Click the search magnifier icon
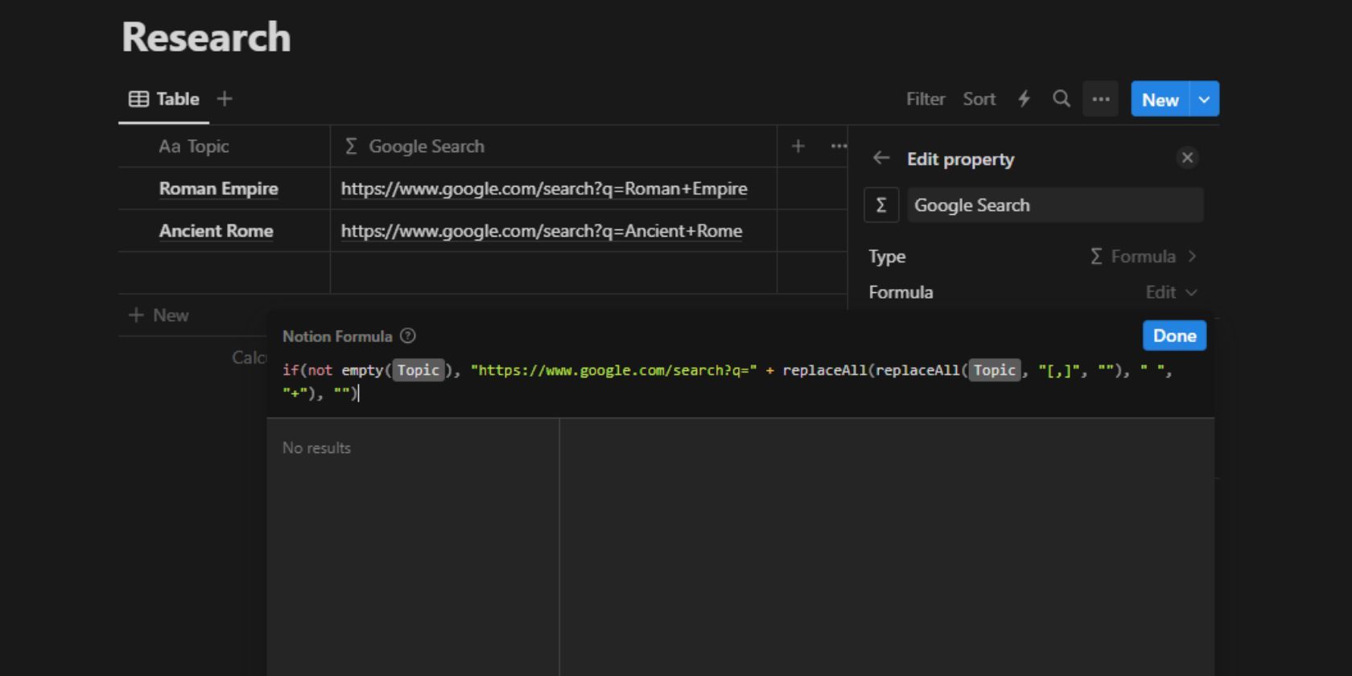This screenshot has width=1352, height=676. tap(1061, 99)
